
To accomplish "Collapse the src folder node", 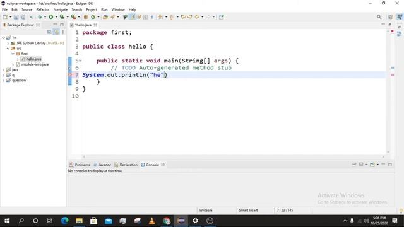I will (8, 49).
